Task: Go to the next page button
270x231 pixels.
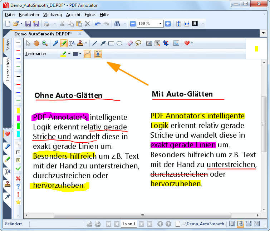Action: point(142,224)
